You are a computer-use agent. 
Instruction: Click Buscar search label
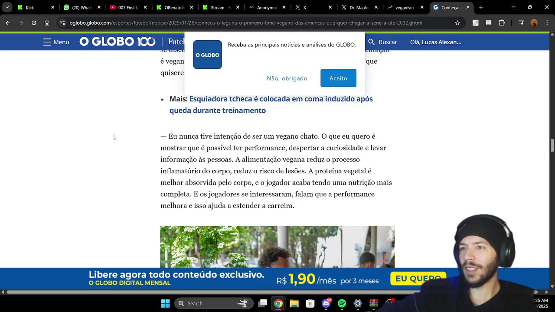coord(388,42)
